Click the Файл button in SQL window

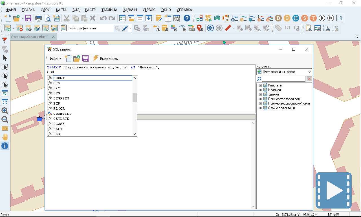coord(55,59)
